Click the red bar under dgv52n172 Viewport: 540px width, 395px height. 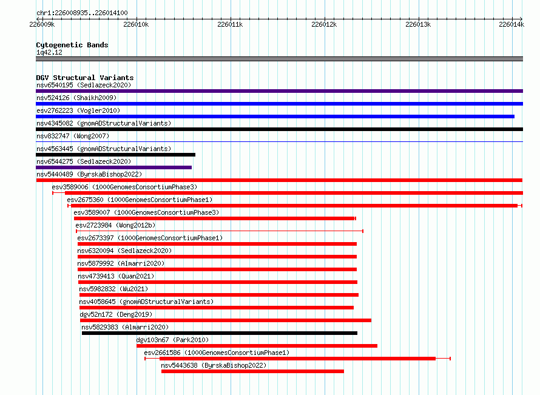[x=226, y=320]
